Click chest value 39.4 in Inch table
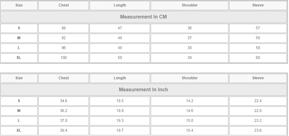The height and width of the screenshot is (136, 289). pos(64,130)
